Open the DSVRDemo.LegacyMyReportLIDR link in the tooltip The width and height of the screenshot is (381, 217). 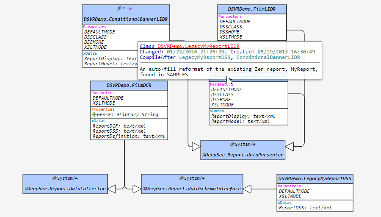point(198,46)
